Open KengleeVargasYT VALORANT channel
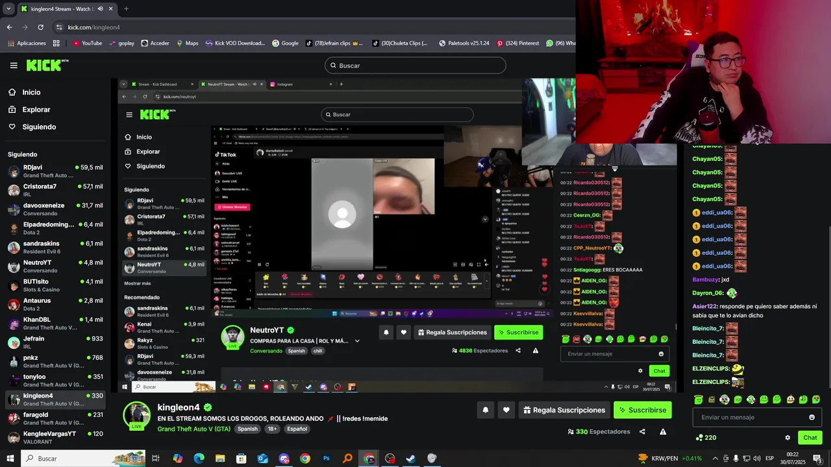 pyautogui.click(x=55, y=437)
